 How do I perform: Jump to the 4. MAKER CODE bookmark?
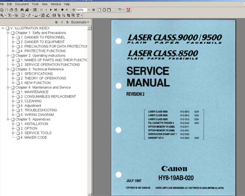click(x=34, y=138)
